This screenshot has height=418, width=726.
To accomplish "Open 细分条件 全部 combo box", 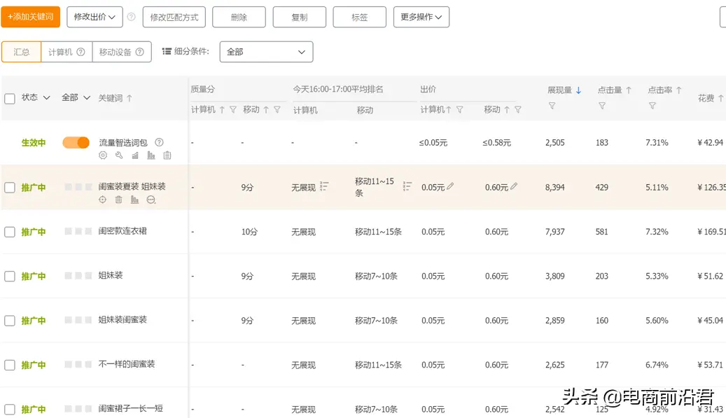I will (x=266, y=52).
